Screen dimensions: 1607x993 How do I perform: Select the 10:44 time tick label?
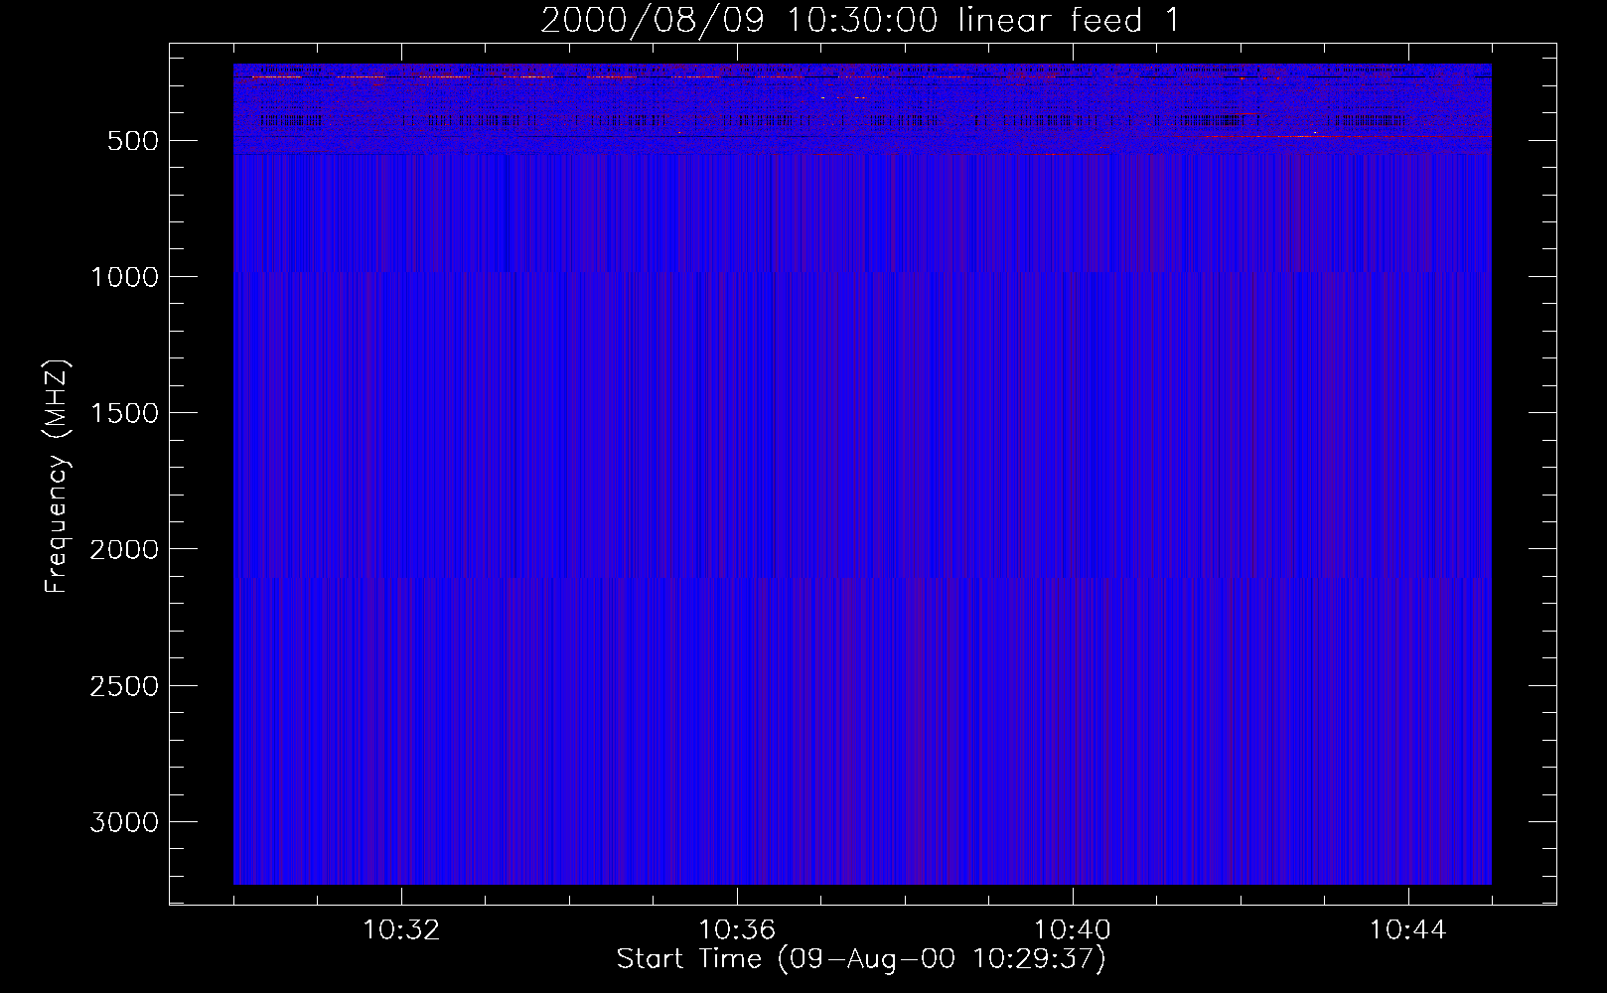[1408, 930]
